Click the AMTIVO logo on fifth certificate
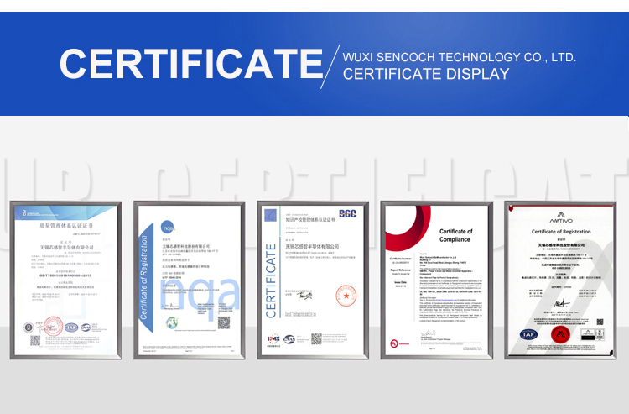The height and width of the screenshot is (414, 629). coord(561,217)
